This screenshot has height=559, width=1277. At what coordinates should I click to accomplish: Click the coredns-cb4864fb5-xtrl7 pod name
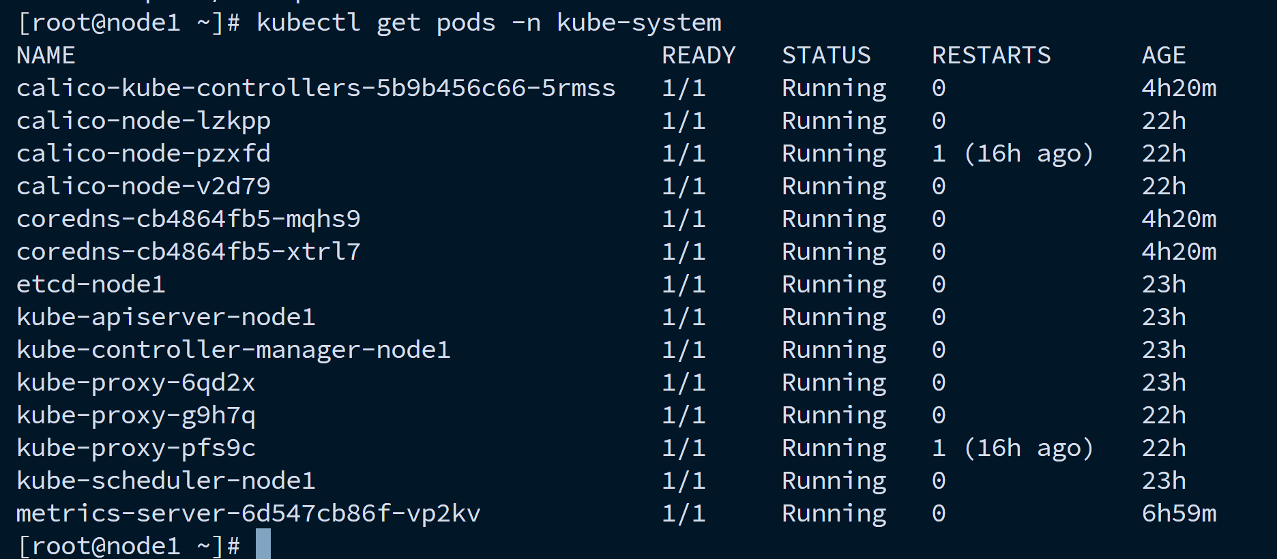point(188,252)
